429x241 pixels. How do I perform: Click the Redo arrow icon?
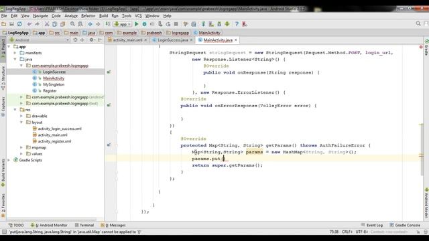tap(37, 24)
